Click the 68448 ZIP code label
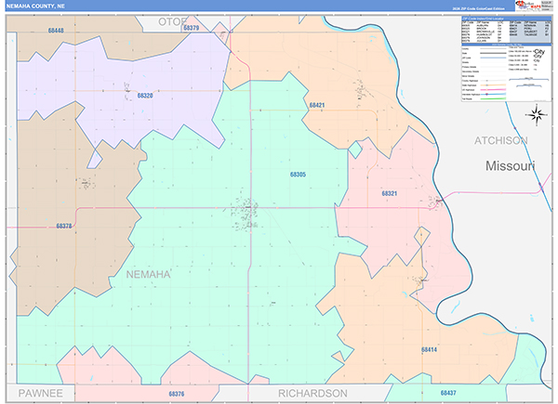The width and height of the screenshot is (558, 404). (x=55, y=31)
